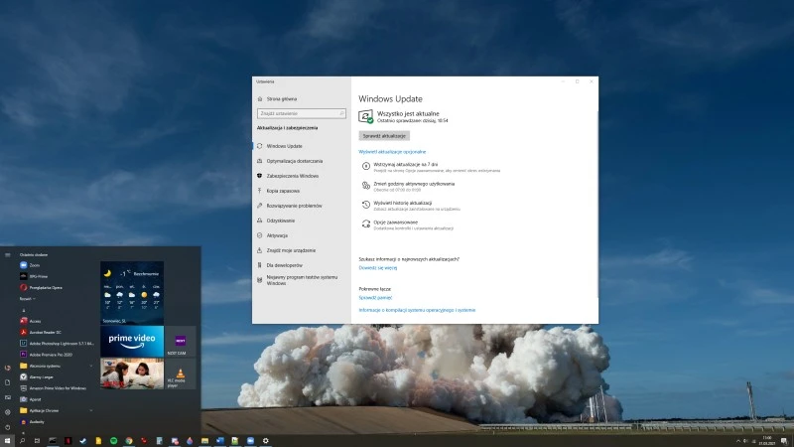The height and width of the screenshot is (447, 794).
Task: Click the clock history icon
Action: coord(365,205)
